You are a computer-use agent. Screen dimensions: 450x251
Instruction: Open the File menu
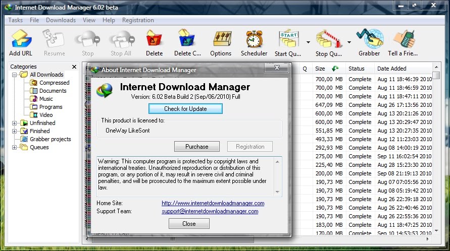tap(34, 20)
